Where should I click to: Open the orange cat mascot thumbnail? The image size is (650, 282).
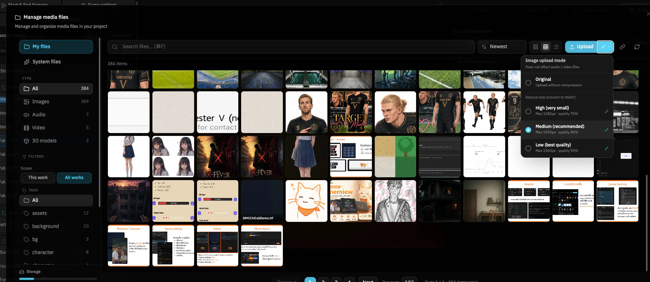[306, 201]
